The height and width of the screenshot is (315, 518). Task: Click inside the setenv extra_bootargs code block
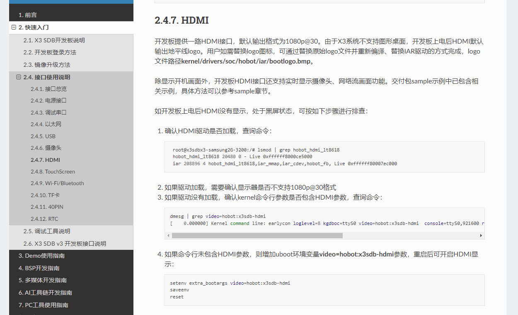coord(324,290)
